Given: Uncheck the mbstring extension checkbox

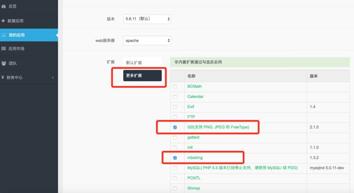Looking at the screenshot, I should point(175,158).
